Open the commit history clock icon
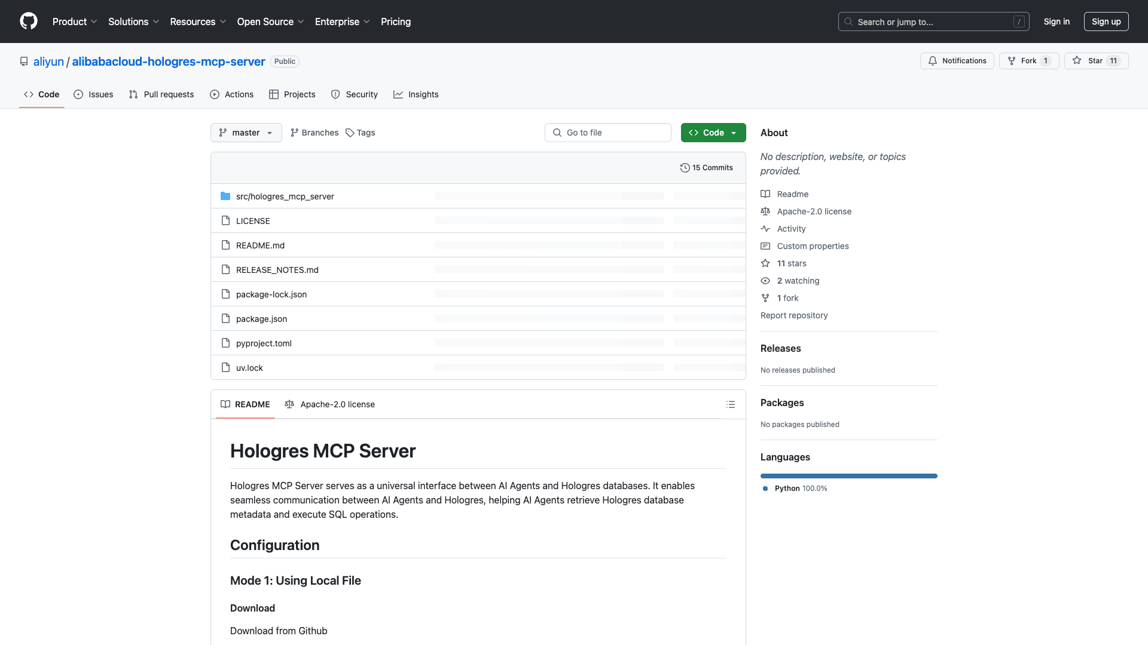This screenshot has height=645, width=1148. [685, 168]
